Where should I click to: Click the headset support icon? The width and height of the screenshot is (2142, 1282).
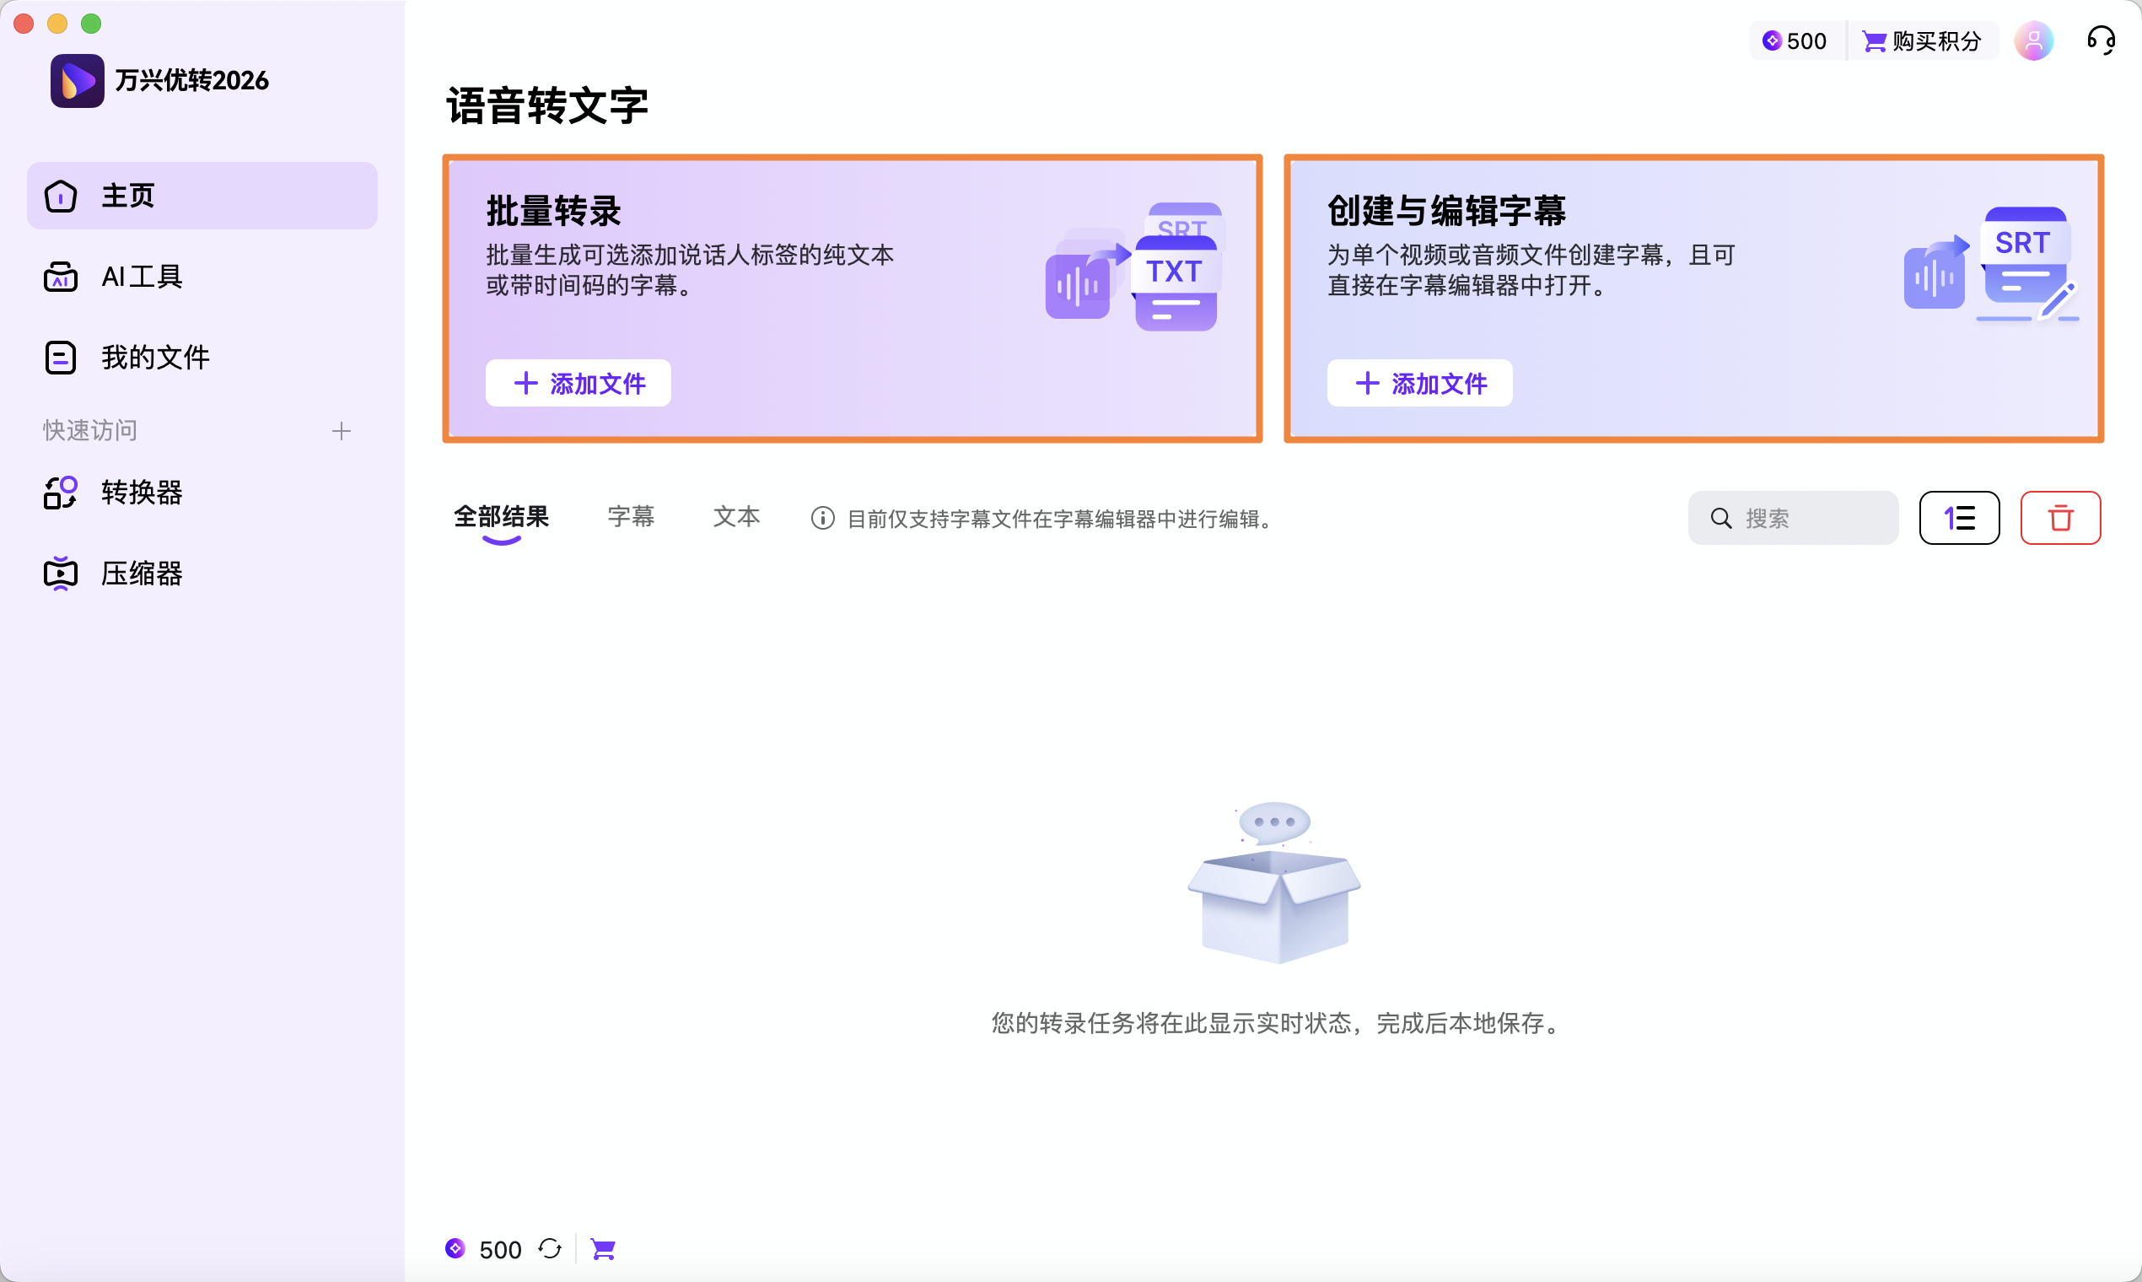[x=2101, y=40]
